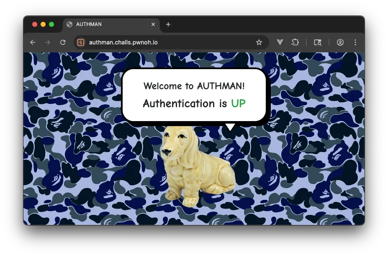
Task: Go back to the previous page
Action: click(x=33, y=42)
